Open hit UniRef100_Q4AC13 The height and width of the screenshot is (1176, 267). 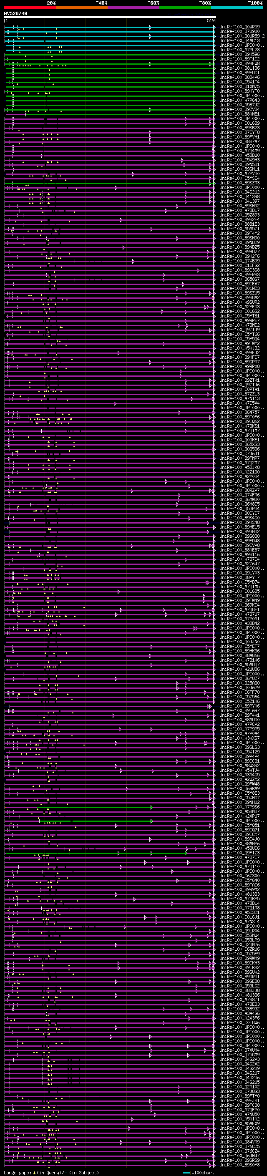pyautogui.click(x=239, y=40)
